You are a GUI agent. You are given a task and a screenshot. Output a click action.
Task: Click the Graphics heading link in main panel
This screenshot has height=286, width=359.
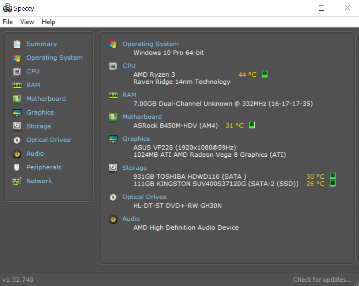[x=136, y=139]
